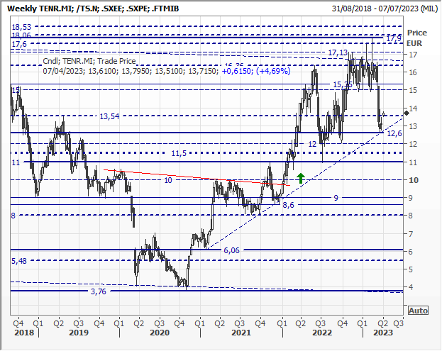The image size is (442, 351).
Task: Click the 12,6 support level label
Action: pyautogui.click(x=394, y=133)
